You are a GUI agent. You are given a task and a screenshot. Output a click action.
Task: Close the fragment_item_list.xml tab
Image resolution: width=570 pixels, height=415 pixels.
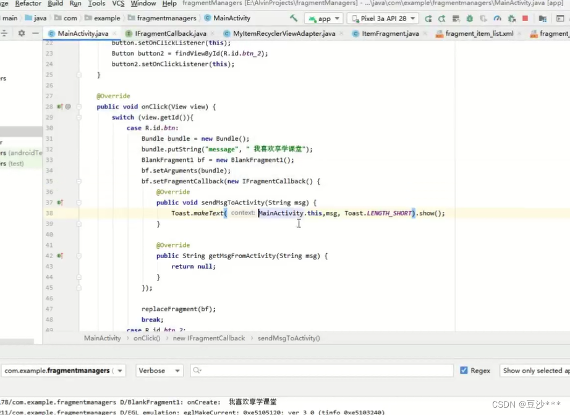click(x=519, y=33)
